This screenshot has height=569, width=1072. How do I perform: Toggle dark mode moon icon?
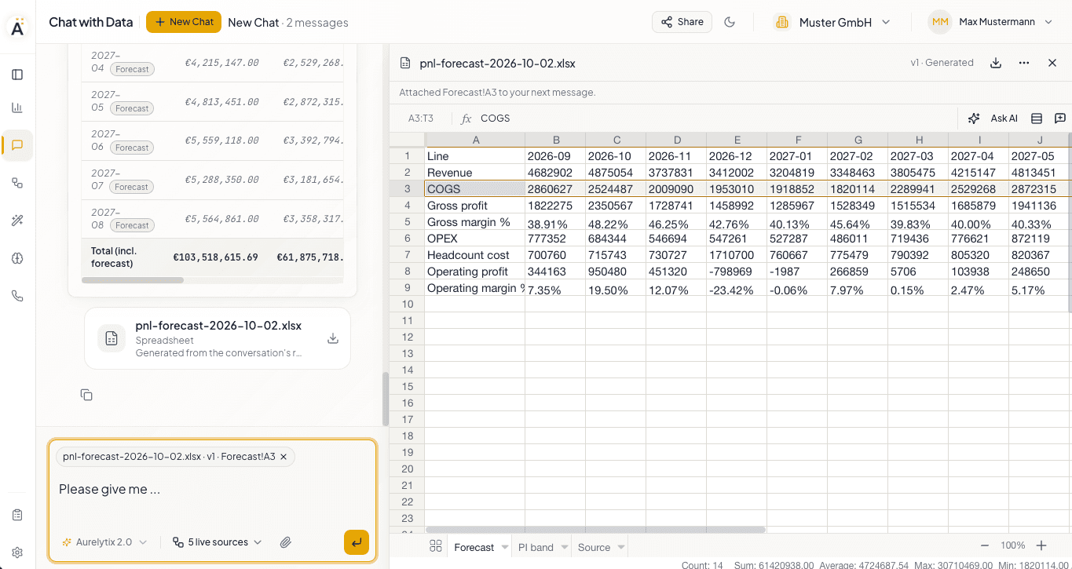[x=730, y=22]
